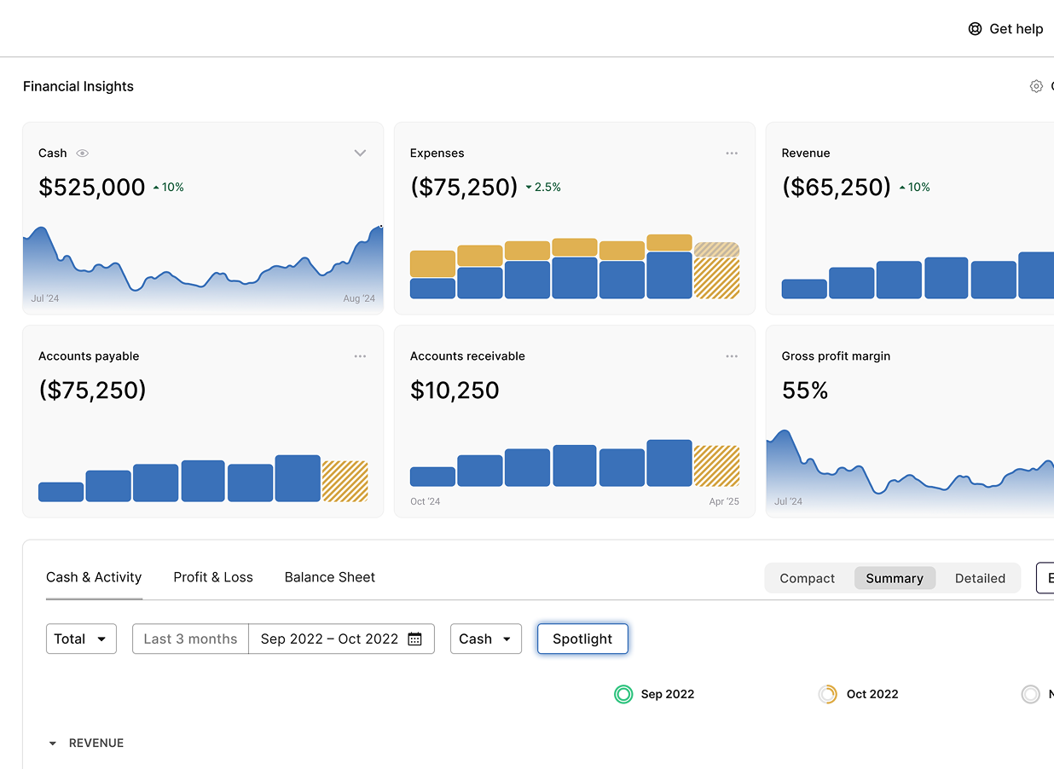Click the Accounts payable card title

coord(89,356)
